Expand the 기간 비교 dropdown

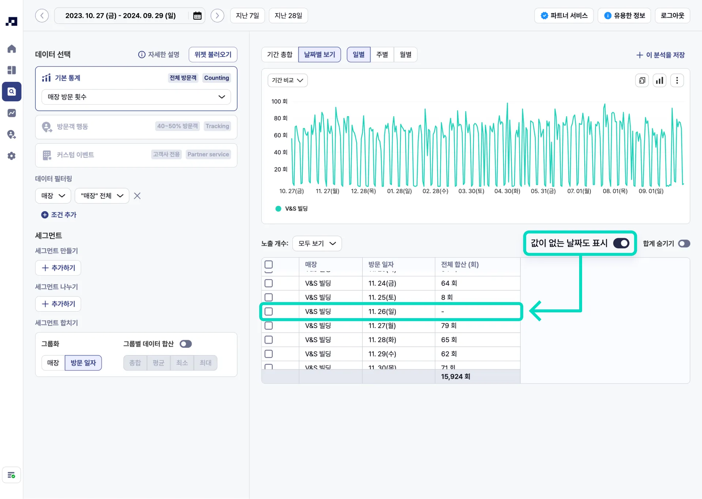(x=287, y=80)
